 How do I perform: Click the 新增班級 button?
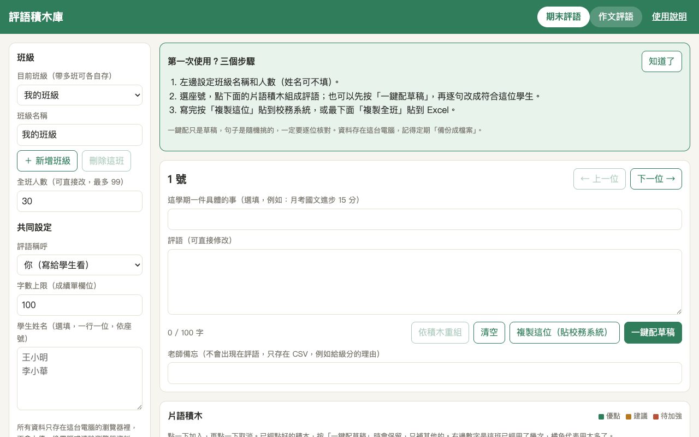click(48, 161)
